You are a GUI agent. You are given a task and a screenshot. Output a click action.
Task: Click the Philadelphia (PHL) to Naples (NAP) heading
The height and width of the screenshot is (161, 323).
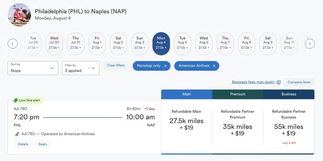click(x=81, y=11)
